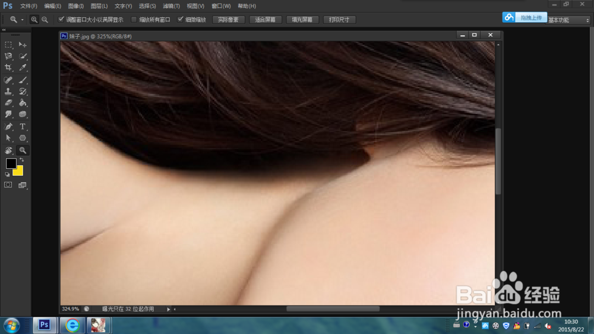Click the 适合屏幕 button
Image resolution: width=594 pixels, height=334 pixels.
pyautogui.click(x=265, y=20)
